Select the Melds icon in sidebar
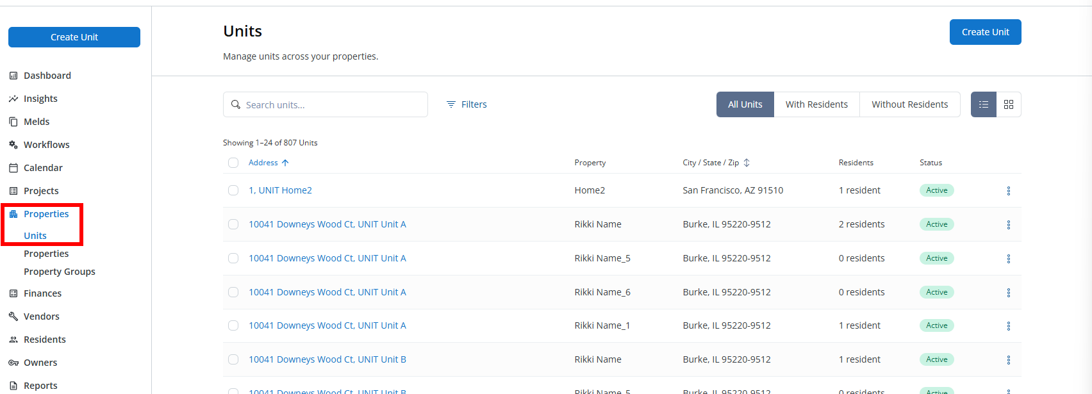1092x394 pixels. point(13,122)
